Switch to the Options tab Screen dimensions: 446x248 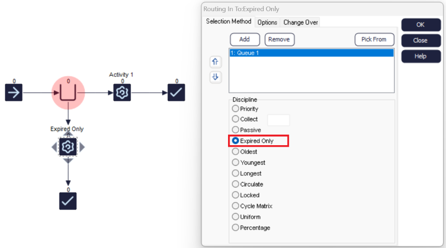click(x=267, y=22)
